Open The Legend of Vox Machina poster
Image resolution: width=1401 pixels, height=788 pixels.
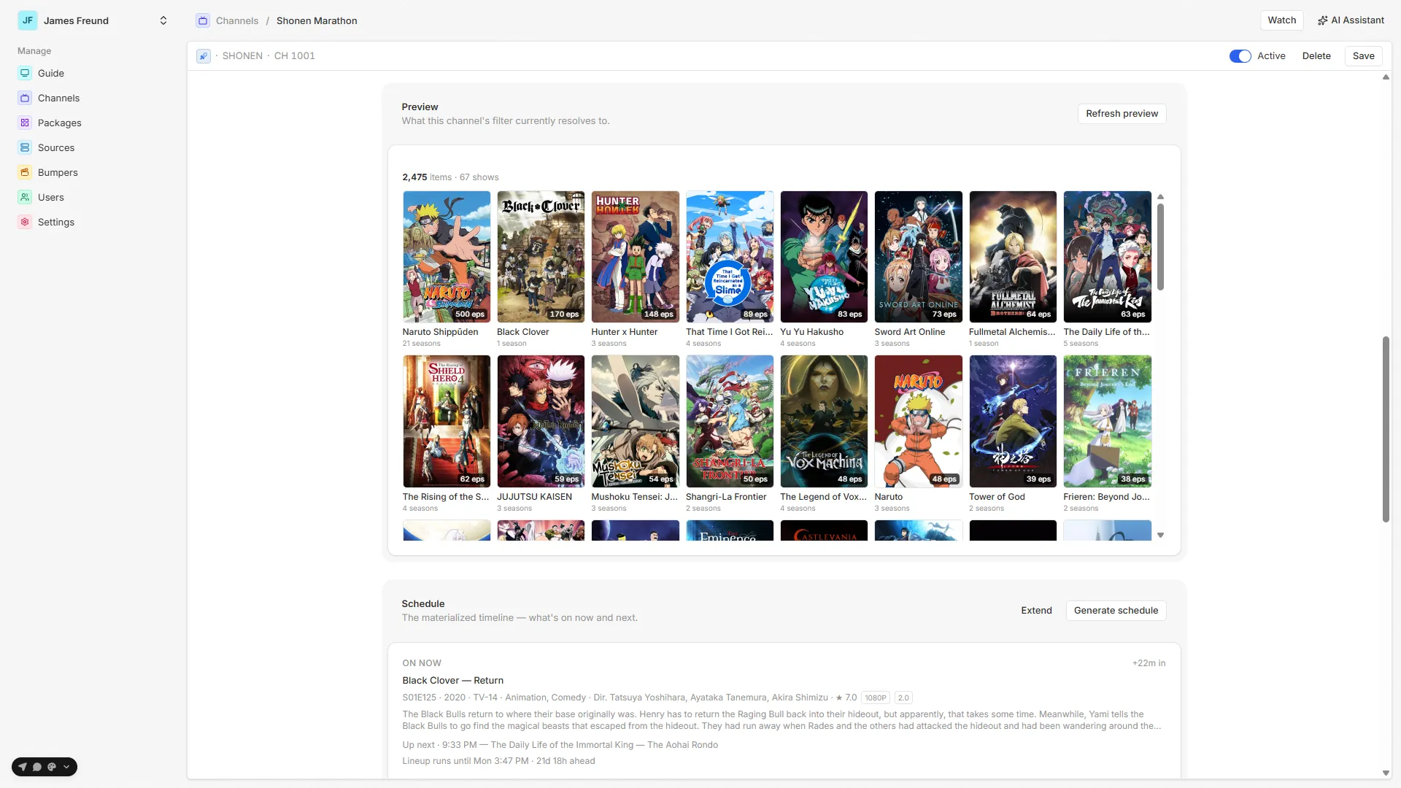[x=824, y=421]
